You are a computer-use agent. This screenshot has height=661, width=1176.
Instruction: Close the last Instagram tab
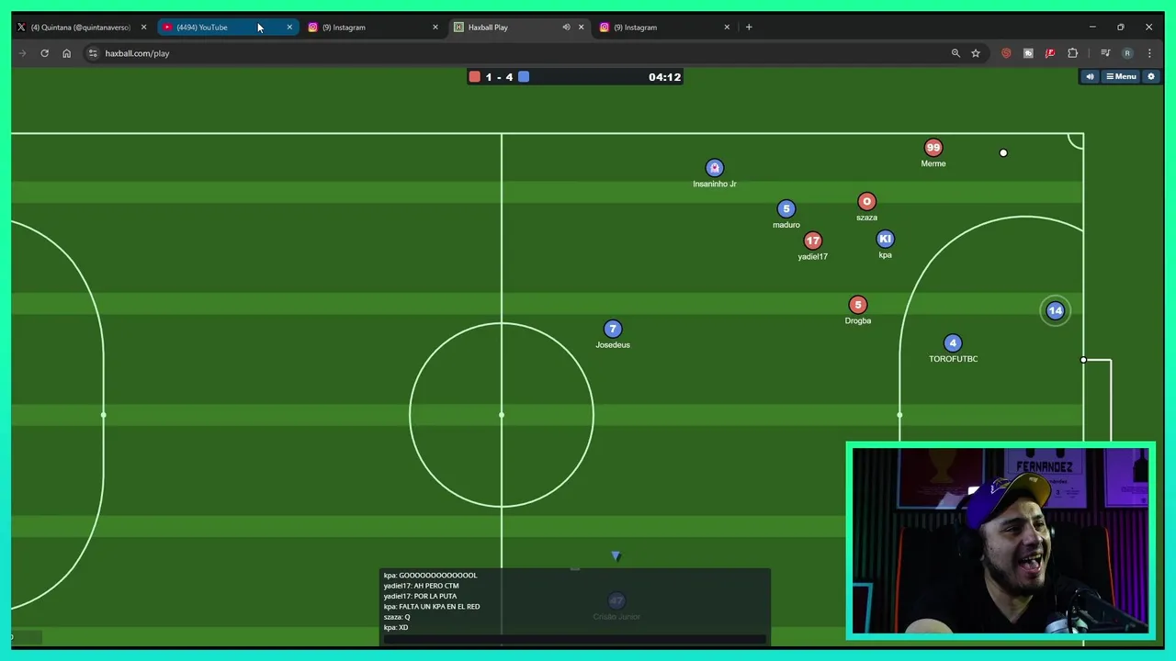pos(727,28)
